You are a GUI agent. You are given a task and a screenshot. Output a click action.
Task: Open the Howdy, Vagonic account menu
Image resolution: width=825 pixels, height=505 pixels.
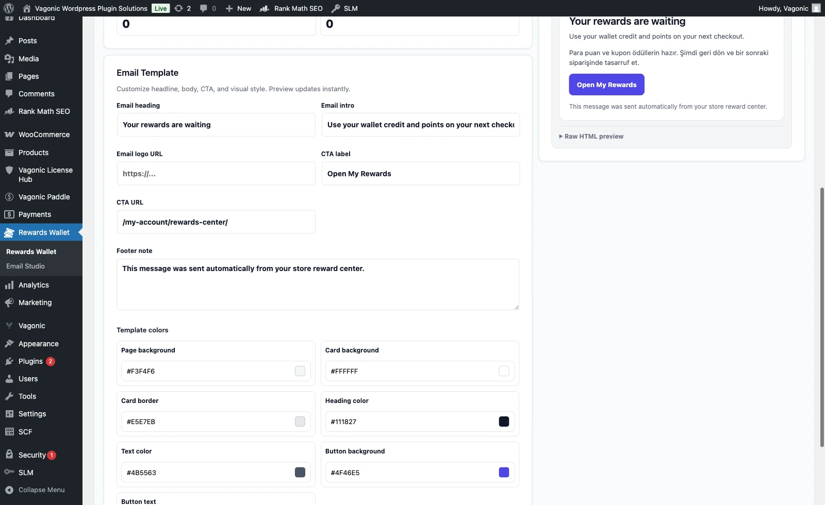(x=789, y=8)
